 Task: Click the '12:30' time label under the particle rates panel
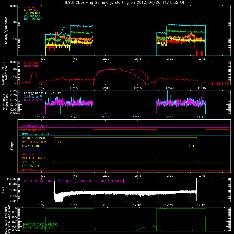click(170, 88)
